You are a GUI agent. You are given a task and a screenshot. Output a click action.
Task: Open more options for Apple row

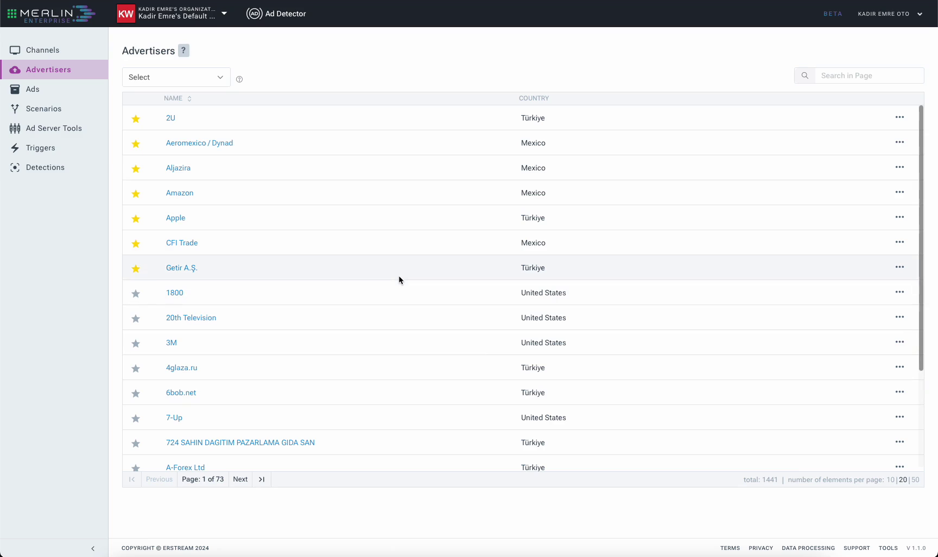(x=899, y=217)
